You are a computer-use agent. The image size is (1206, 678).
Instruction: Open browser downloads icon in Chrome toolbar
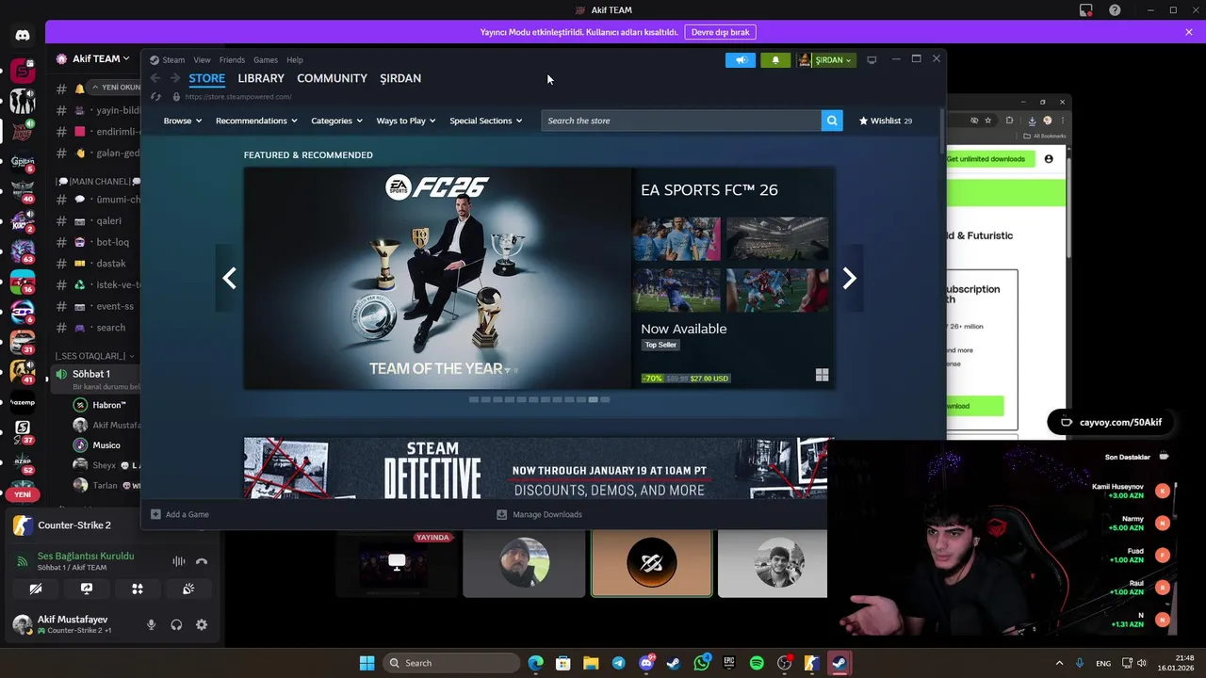click(x=1032, y=121)
